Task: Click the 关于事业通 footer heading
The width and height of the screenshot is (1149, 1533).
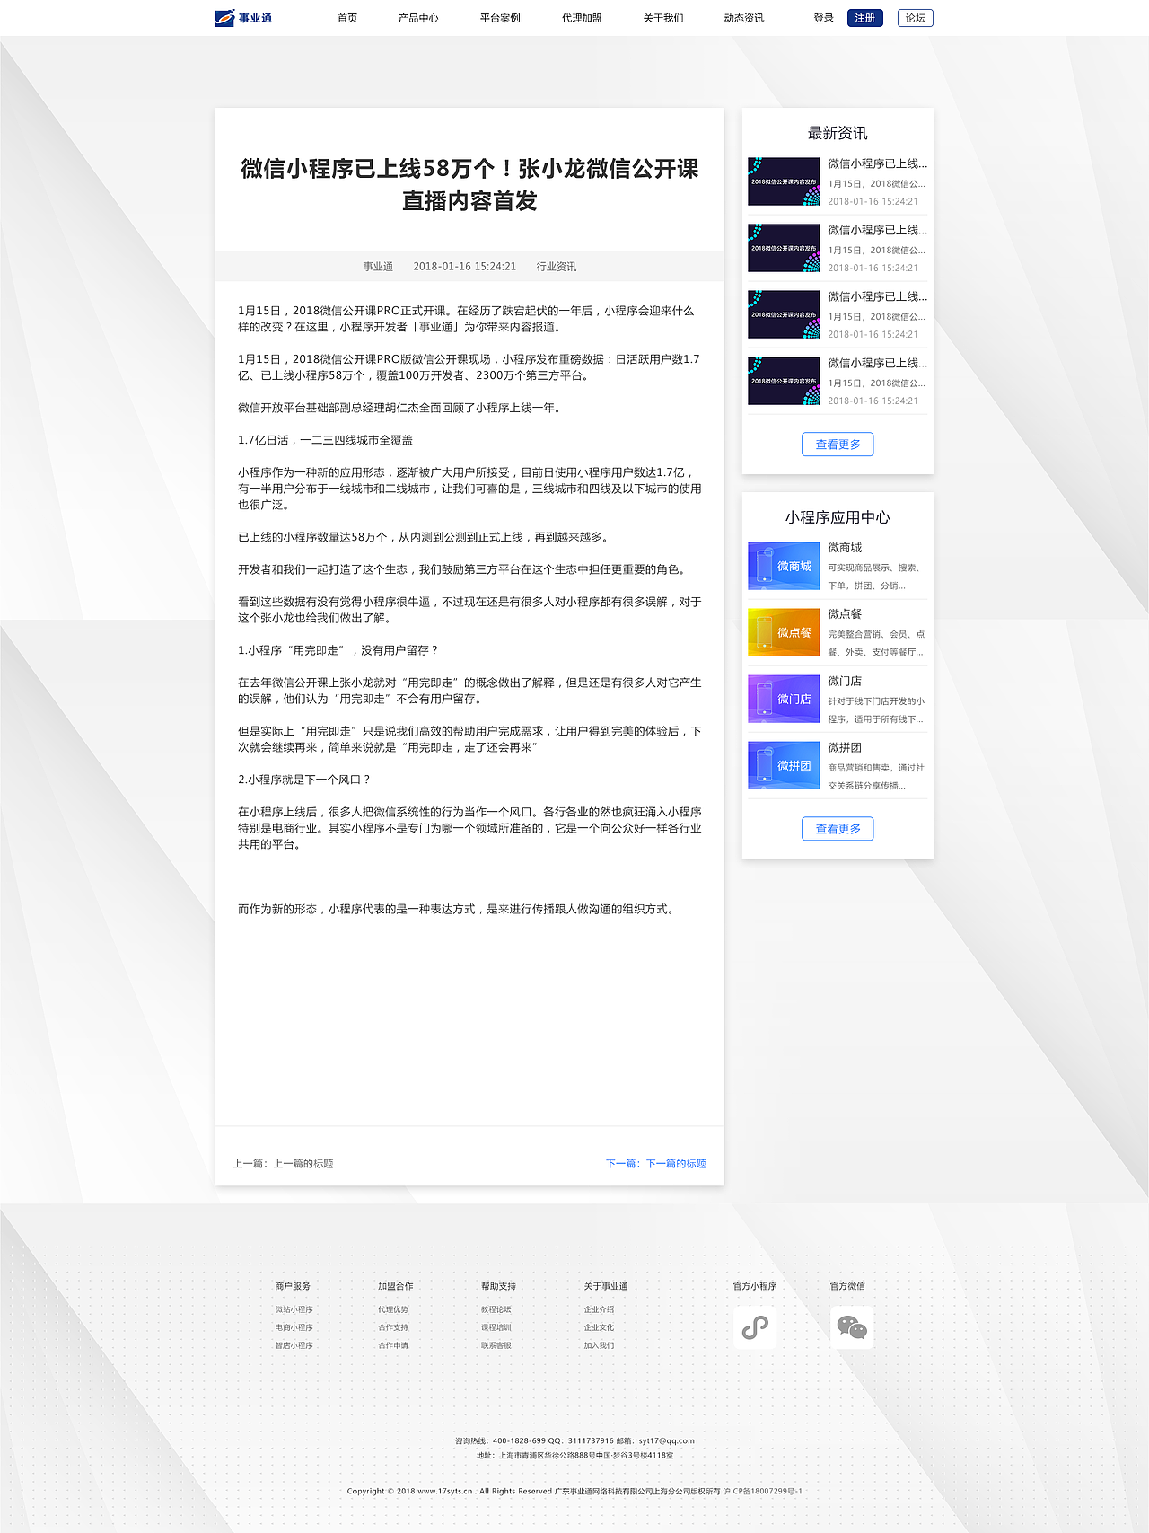Action: coord(606,1286)
